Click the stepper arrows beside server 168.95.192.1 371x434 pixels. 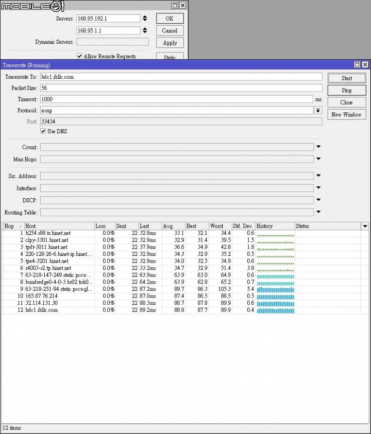pos(145,19)
